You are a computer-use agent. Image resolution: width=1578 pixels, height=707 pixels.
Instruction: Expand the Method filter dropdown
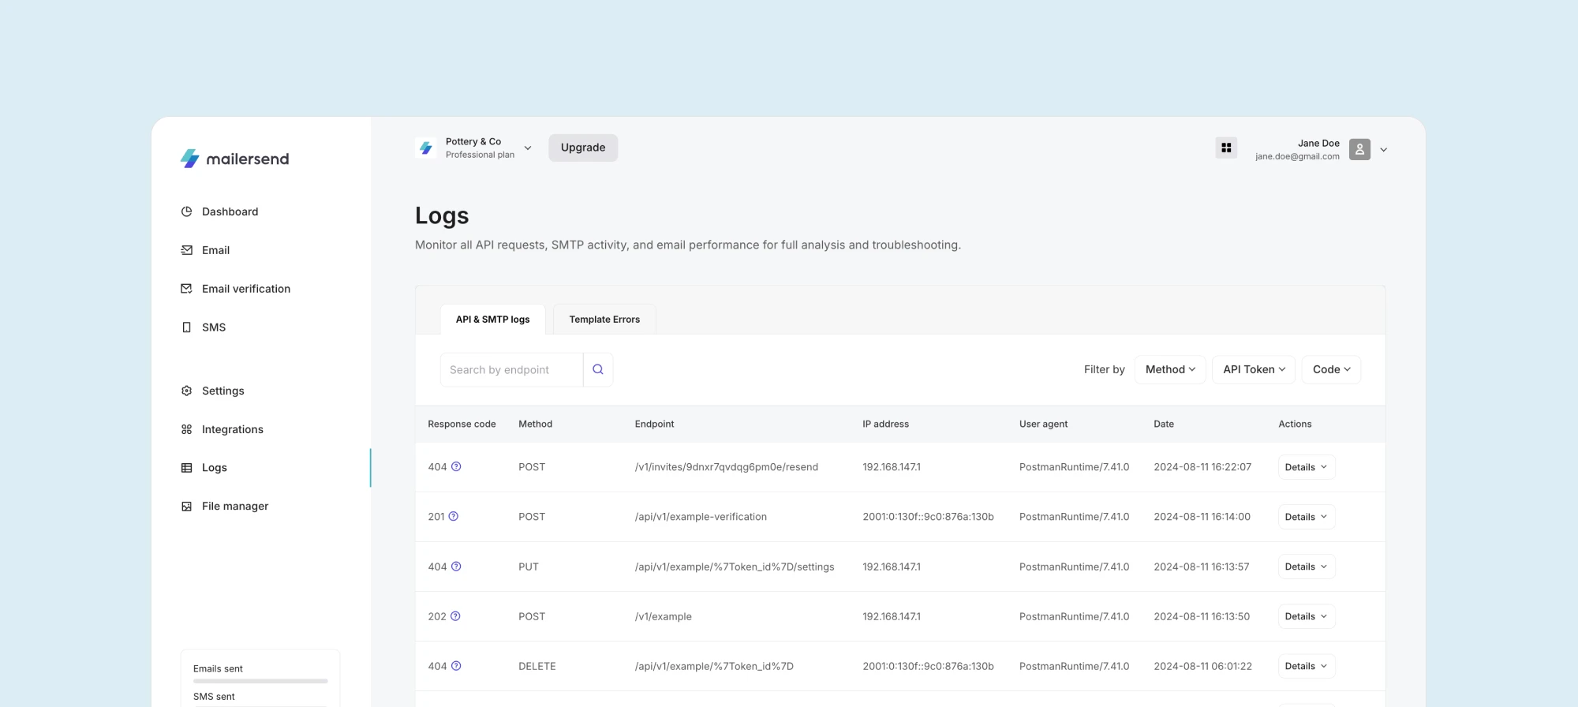[x=1169, y=369]
